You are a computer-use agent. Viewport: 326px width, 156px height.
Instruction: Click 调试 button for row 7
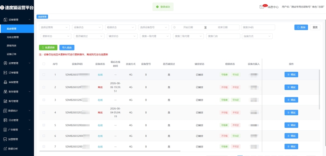(x=291, y=147)
